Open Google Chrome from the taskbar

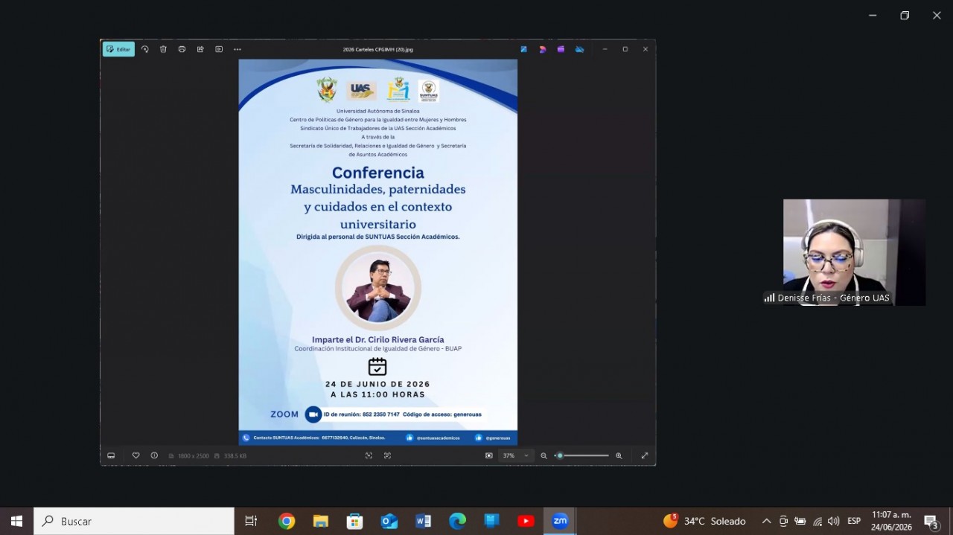tap(287, 521)
